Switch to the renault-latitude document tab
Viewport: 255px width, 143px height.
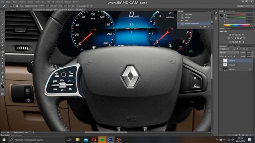pos(58,10)
